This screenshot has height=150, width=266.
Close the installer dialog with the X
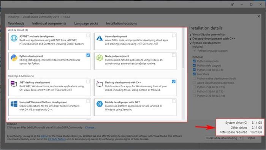click(259, 16)
